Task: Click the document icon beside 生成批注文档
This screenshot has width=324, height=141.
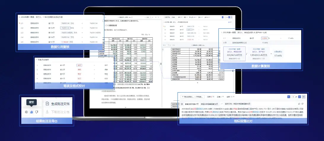Action: (x=47, y=103)
